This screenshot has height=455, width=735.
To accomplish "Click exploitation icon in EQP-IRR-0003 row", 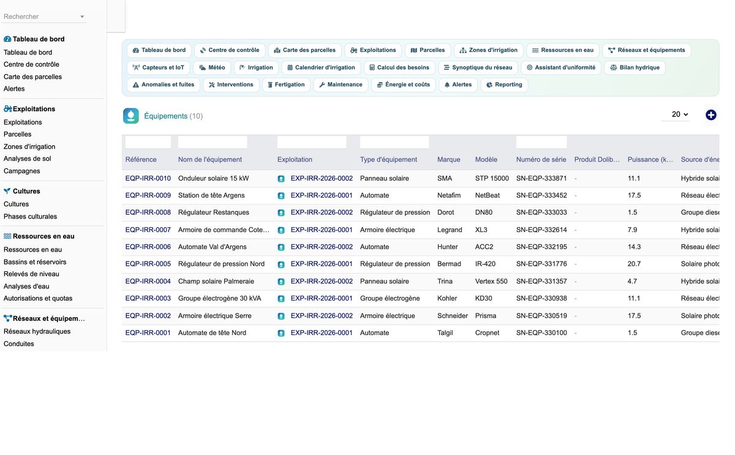I will point(281,299).
